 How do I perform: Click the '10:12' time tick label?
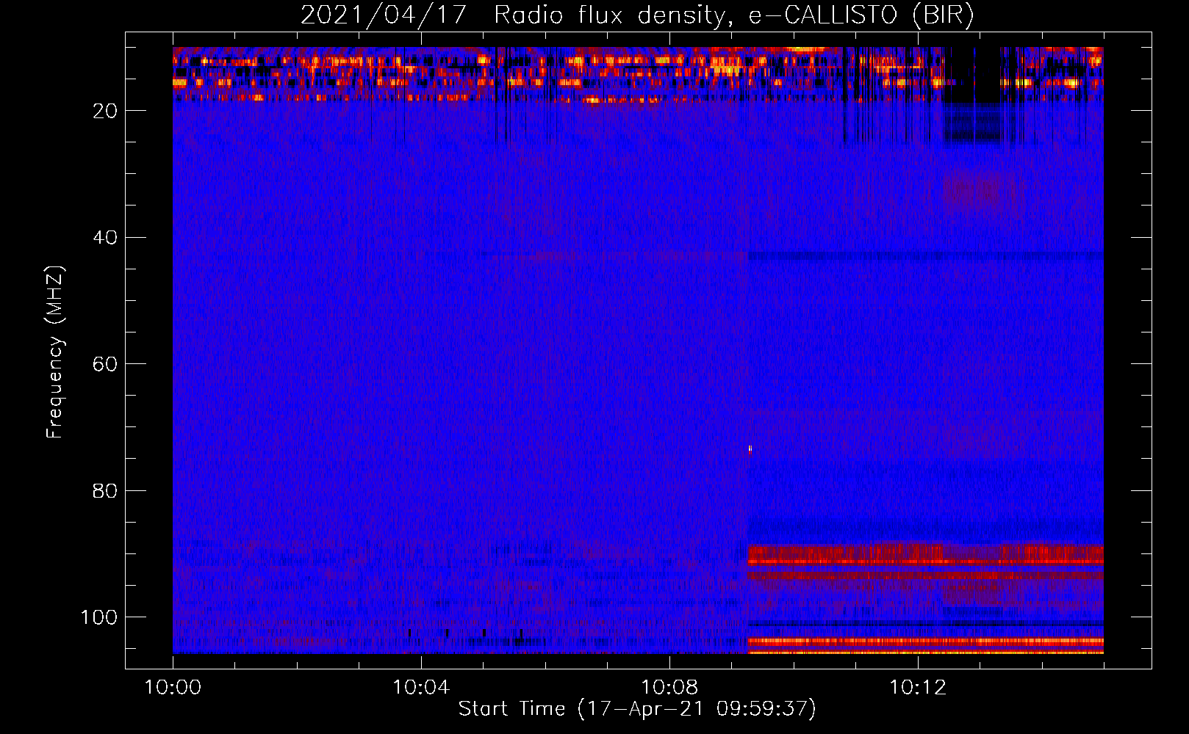918,688
